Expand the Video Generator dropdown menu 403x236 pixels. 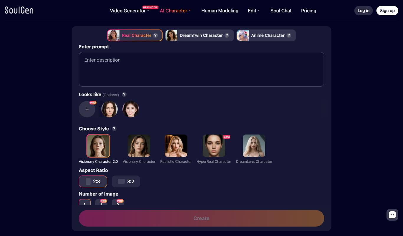[130, 11]
